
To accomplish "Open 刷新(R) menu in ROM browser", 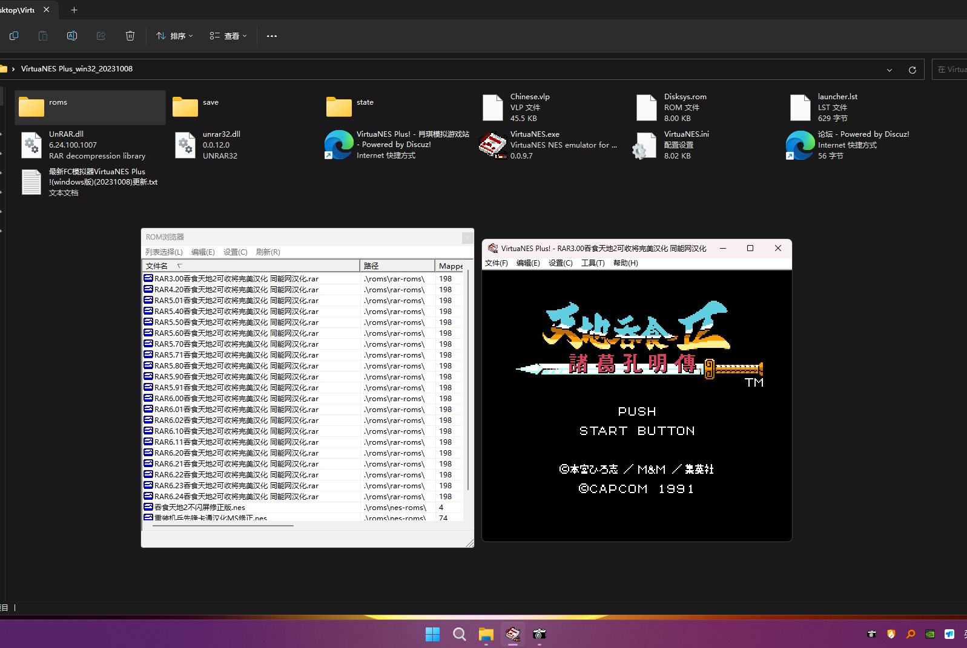I will coord(268,252).
